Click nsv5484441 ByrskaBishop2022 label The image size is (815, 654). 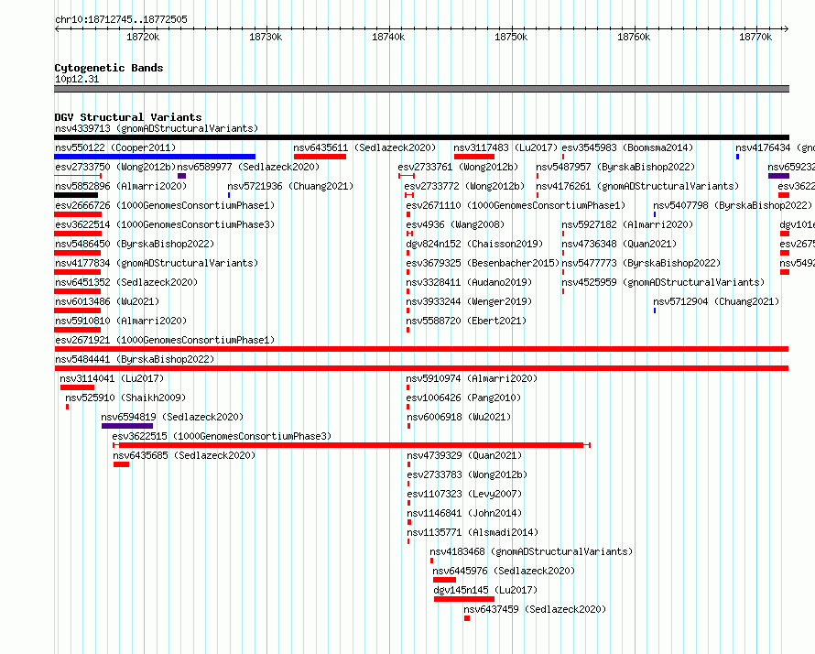click(x=135, y=359)
